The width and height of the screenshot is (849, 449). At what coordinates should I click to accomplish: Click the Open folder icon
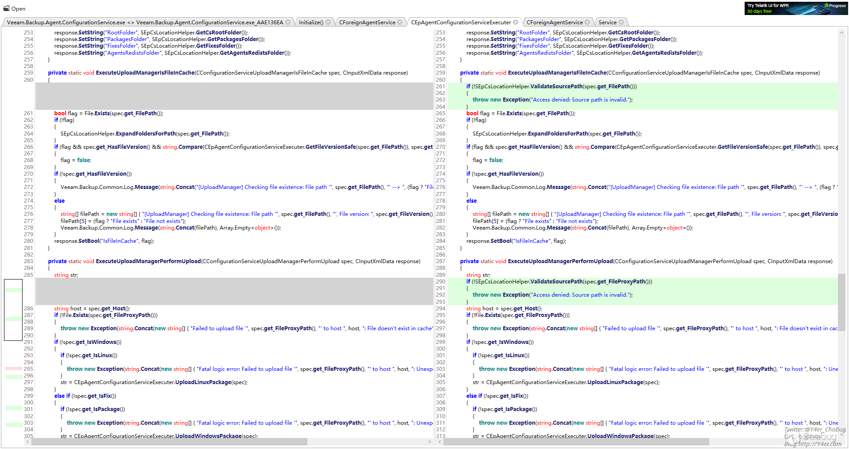[6, 8]
